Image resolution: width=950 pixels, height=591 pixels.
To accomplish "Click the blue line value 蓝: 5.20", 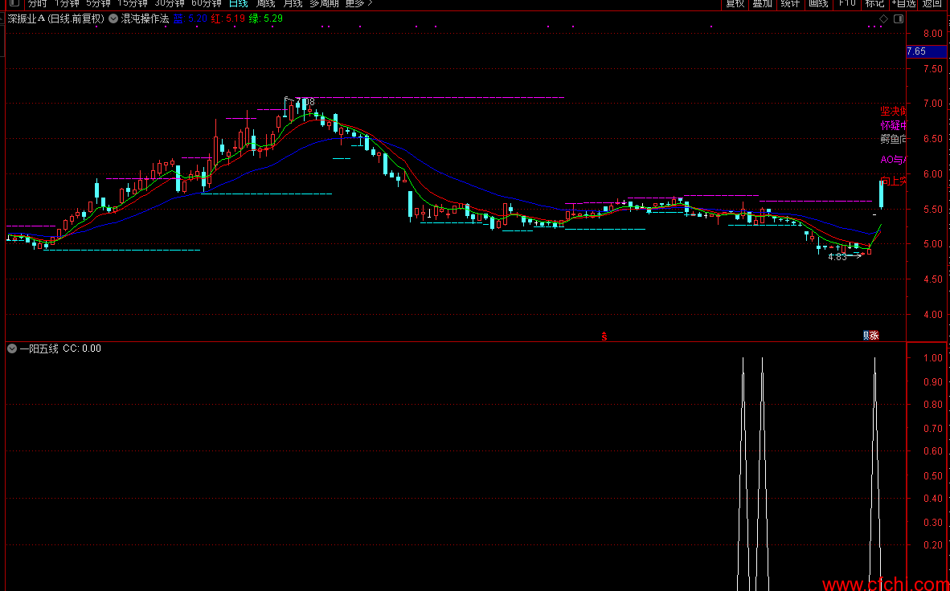I will pos(190,18).
